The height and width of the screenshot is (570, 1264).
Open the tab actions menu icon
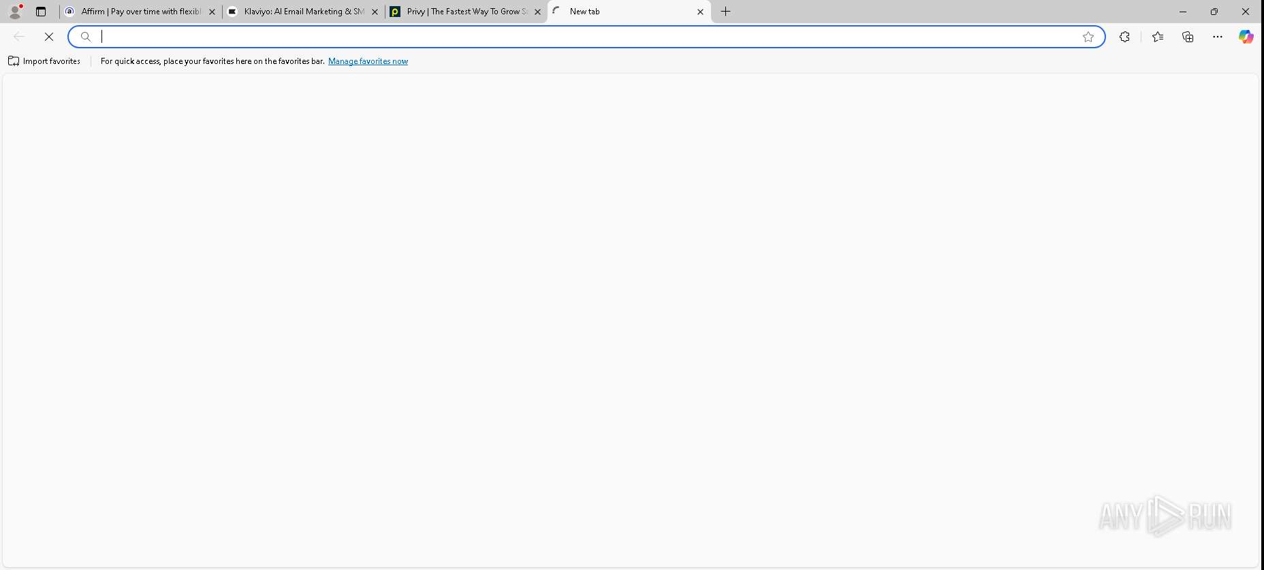click(x=41, y=12)
